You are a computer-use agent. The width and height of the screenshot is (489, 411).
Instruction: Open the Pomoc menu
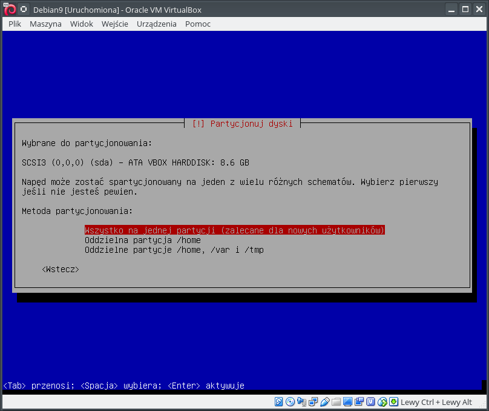(x=198, y=24)
